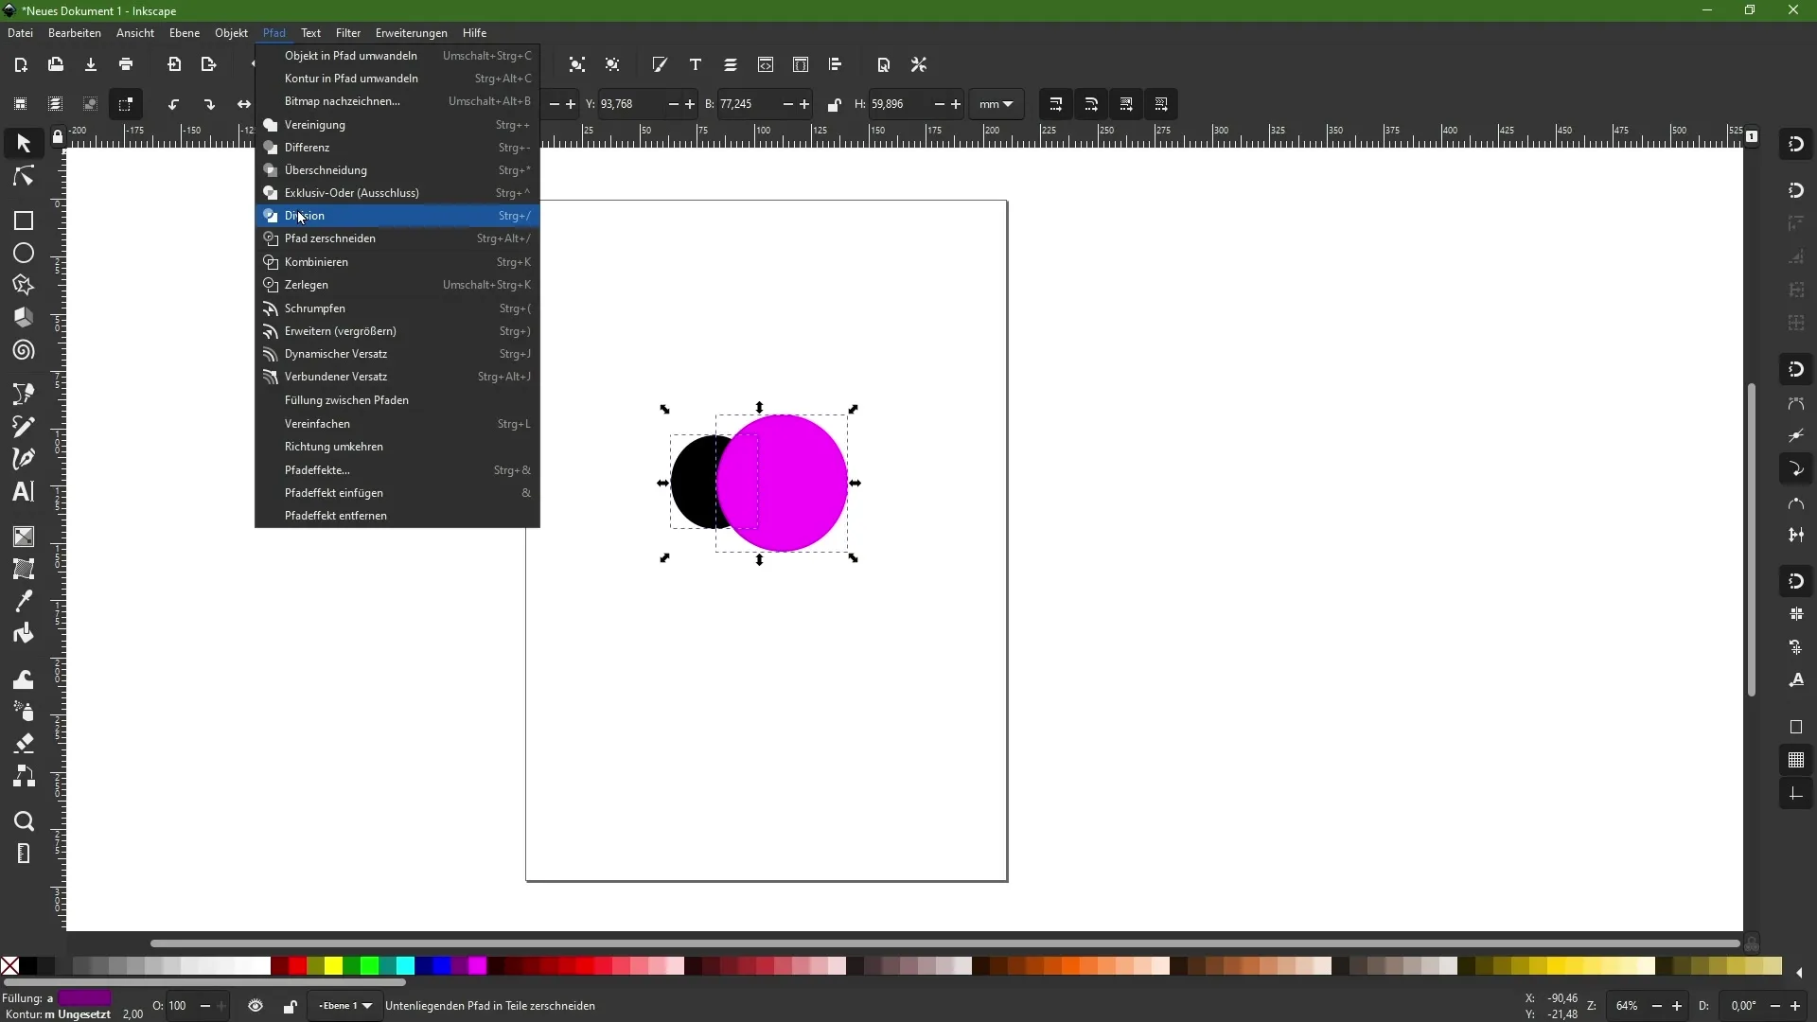The width and height of the screenshot is (1817, 1022).
Task: Select the Pencil freehand tool
Action: [24, 427]
